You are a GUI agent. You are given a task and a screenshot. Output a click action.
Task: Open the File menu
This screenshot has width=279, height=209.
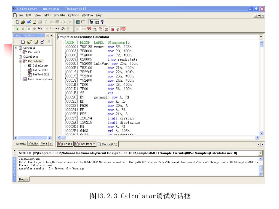pos(21,15)
